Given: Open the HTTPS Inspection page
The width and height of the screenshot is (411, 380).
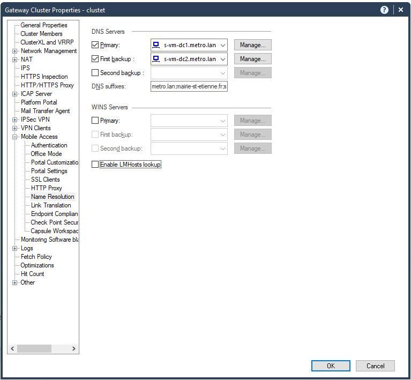Looking at the screenshot, I should click(44, 77).
